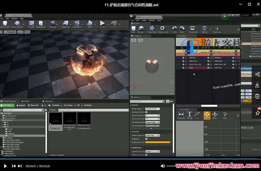Image resolution: width=261 pixels, height=171 pixels.
Task: Click the pin icon in the player sidebar
Action: coord(257,113)
